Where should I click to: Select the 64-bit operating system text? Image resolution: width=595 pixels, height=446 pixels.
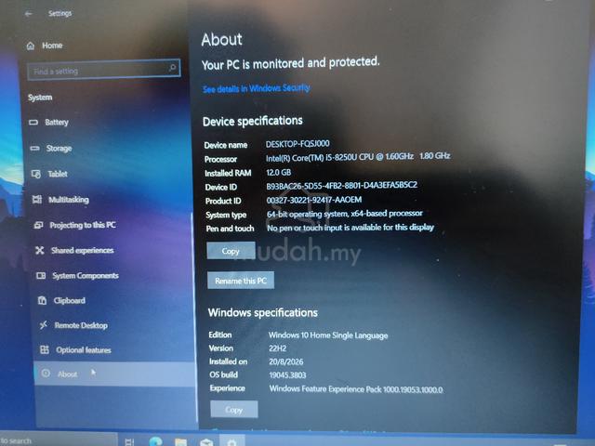(345, 214)
